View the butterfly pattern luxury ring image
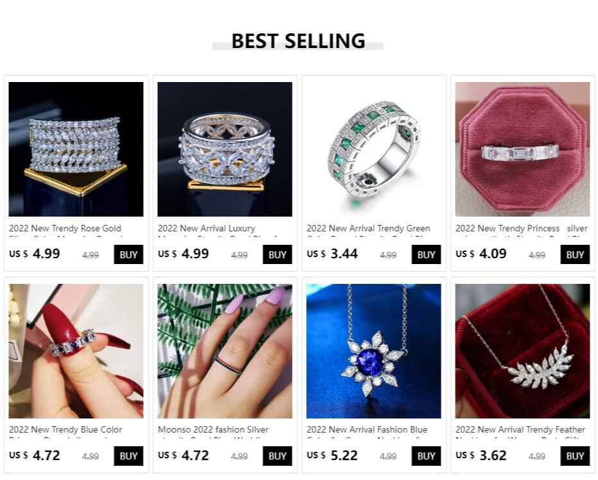 click(x=225, y=149)
